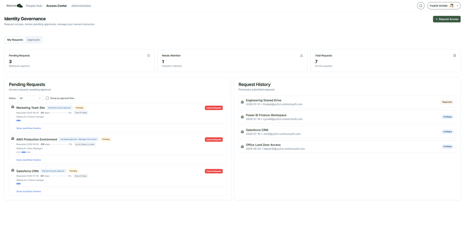This screenshot has height=226, width=465.
Task: Open the Total Requests summary card
Action: (386, 61)
